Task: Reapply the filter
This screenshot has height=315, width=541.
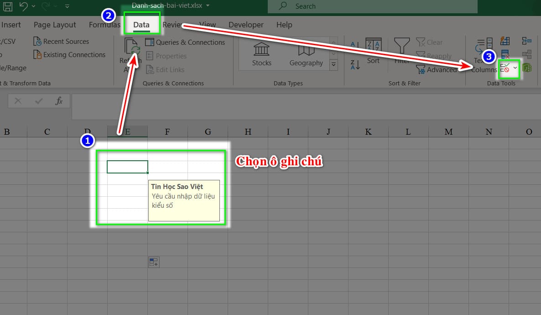Action: pos(434,56)
